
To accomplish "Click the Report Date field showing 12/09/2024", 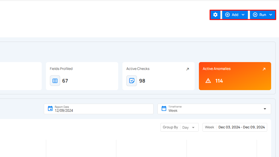I will click(64, 111).
